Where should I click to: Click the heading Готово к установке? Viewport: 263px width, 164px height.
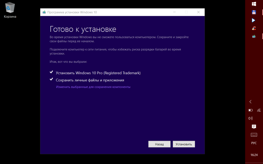[83, 29]
